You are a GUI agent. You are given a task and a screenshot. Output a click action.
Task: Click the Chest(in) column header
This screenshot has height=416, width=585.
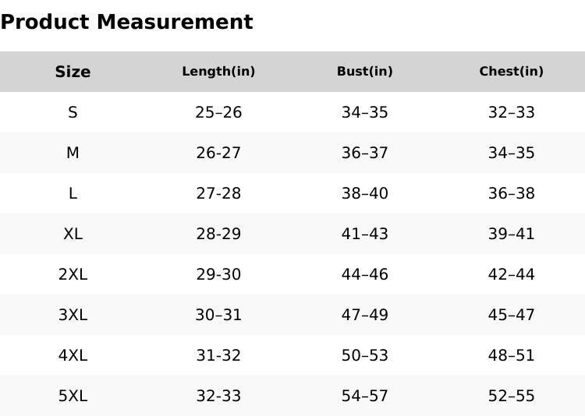coord(511,72)
